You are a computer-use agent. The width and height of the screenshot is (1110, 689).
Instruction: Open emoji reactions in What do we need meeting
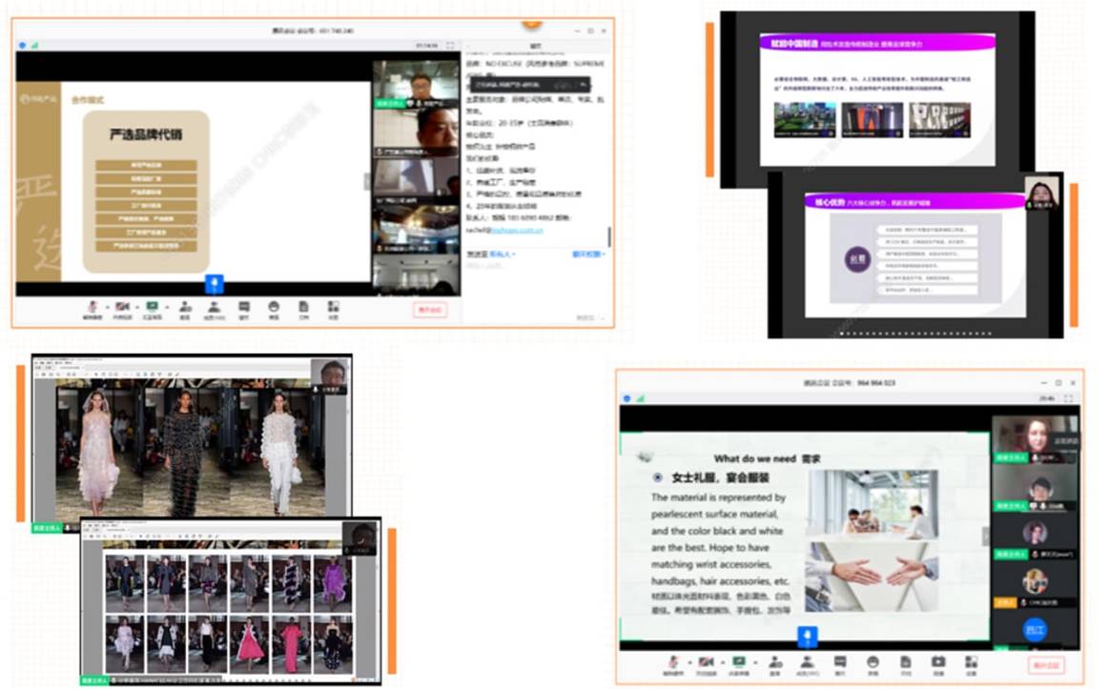point(873,666)
